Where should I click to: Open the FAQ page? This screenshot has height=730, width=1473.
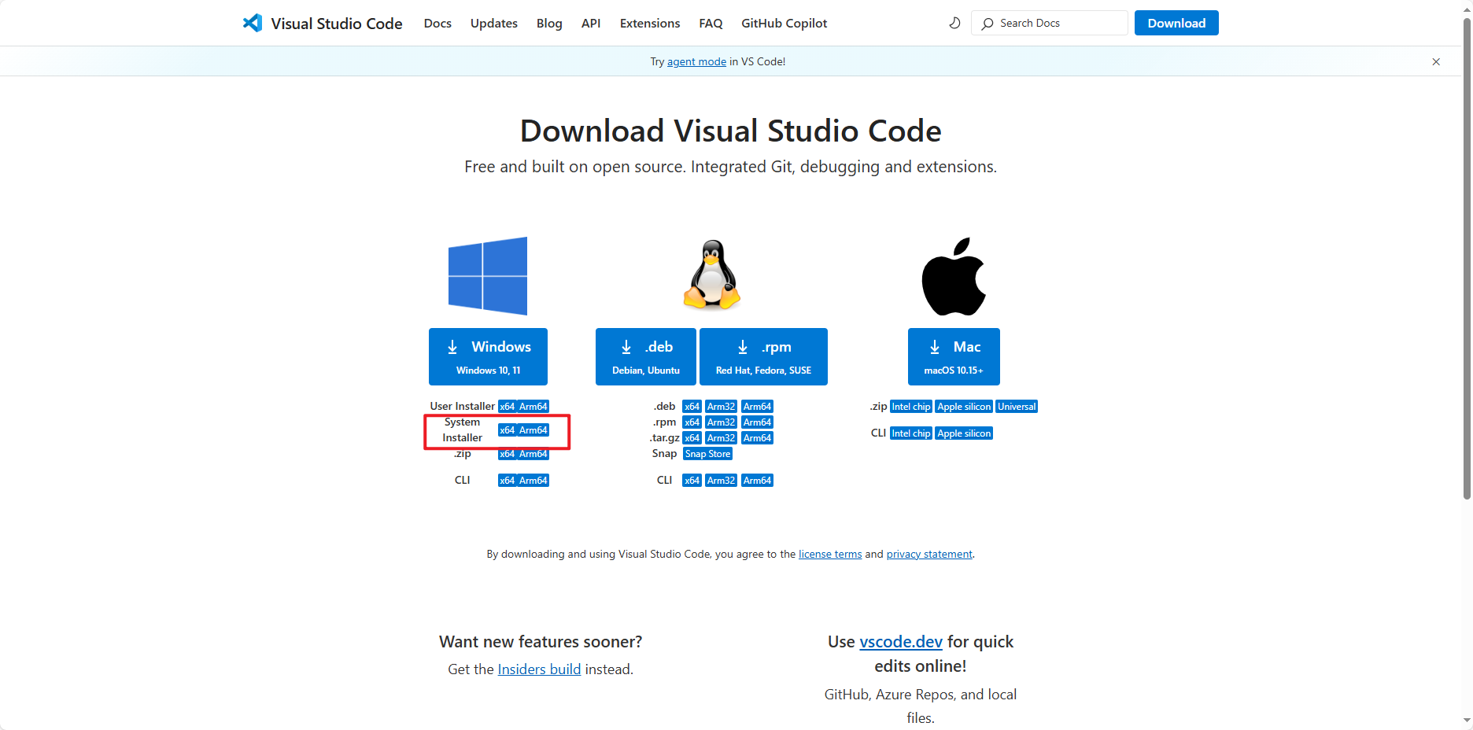(711, 24)
